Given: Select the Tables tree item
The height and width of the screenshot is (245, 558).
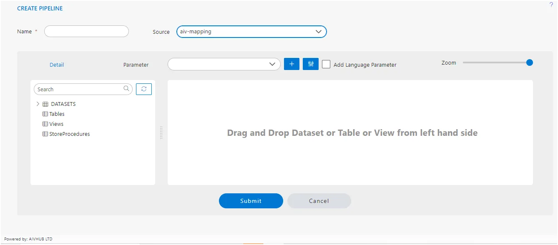Looking at the screenshot, I should pyautogui.click(x=57, y=114).
